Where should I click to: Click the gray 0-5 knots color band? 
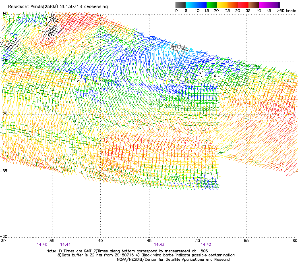pos(180,5)
